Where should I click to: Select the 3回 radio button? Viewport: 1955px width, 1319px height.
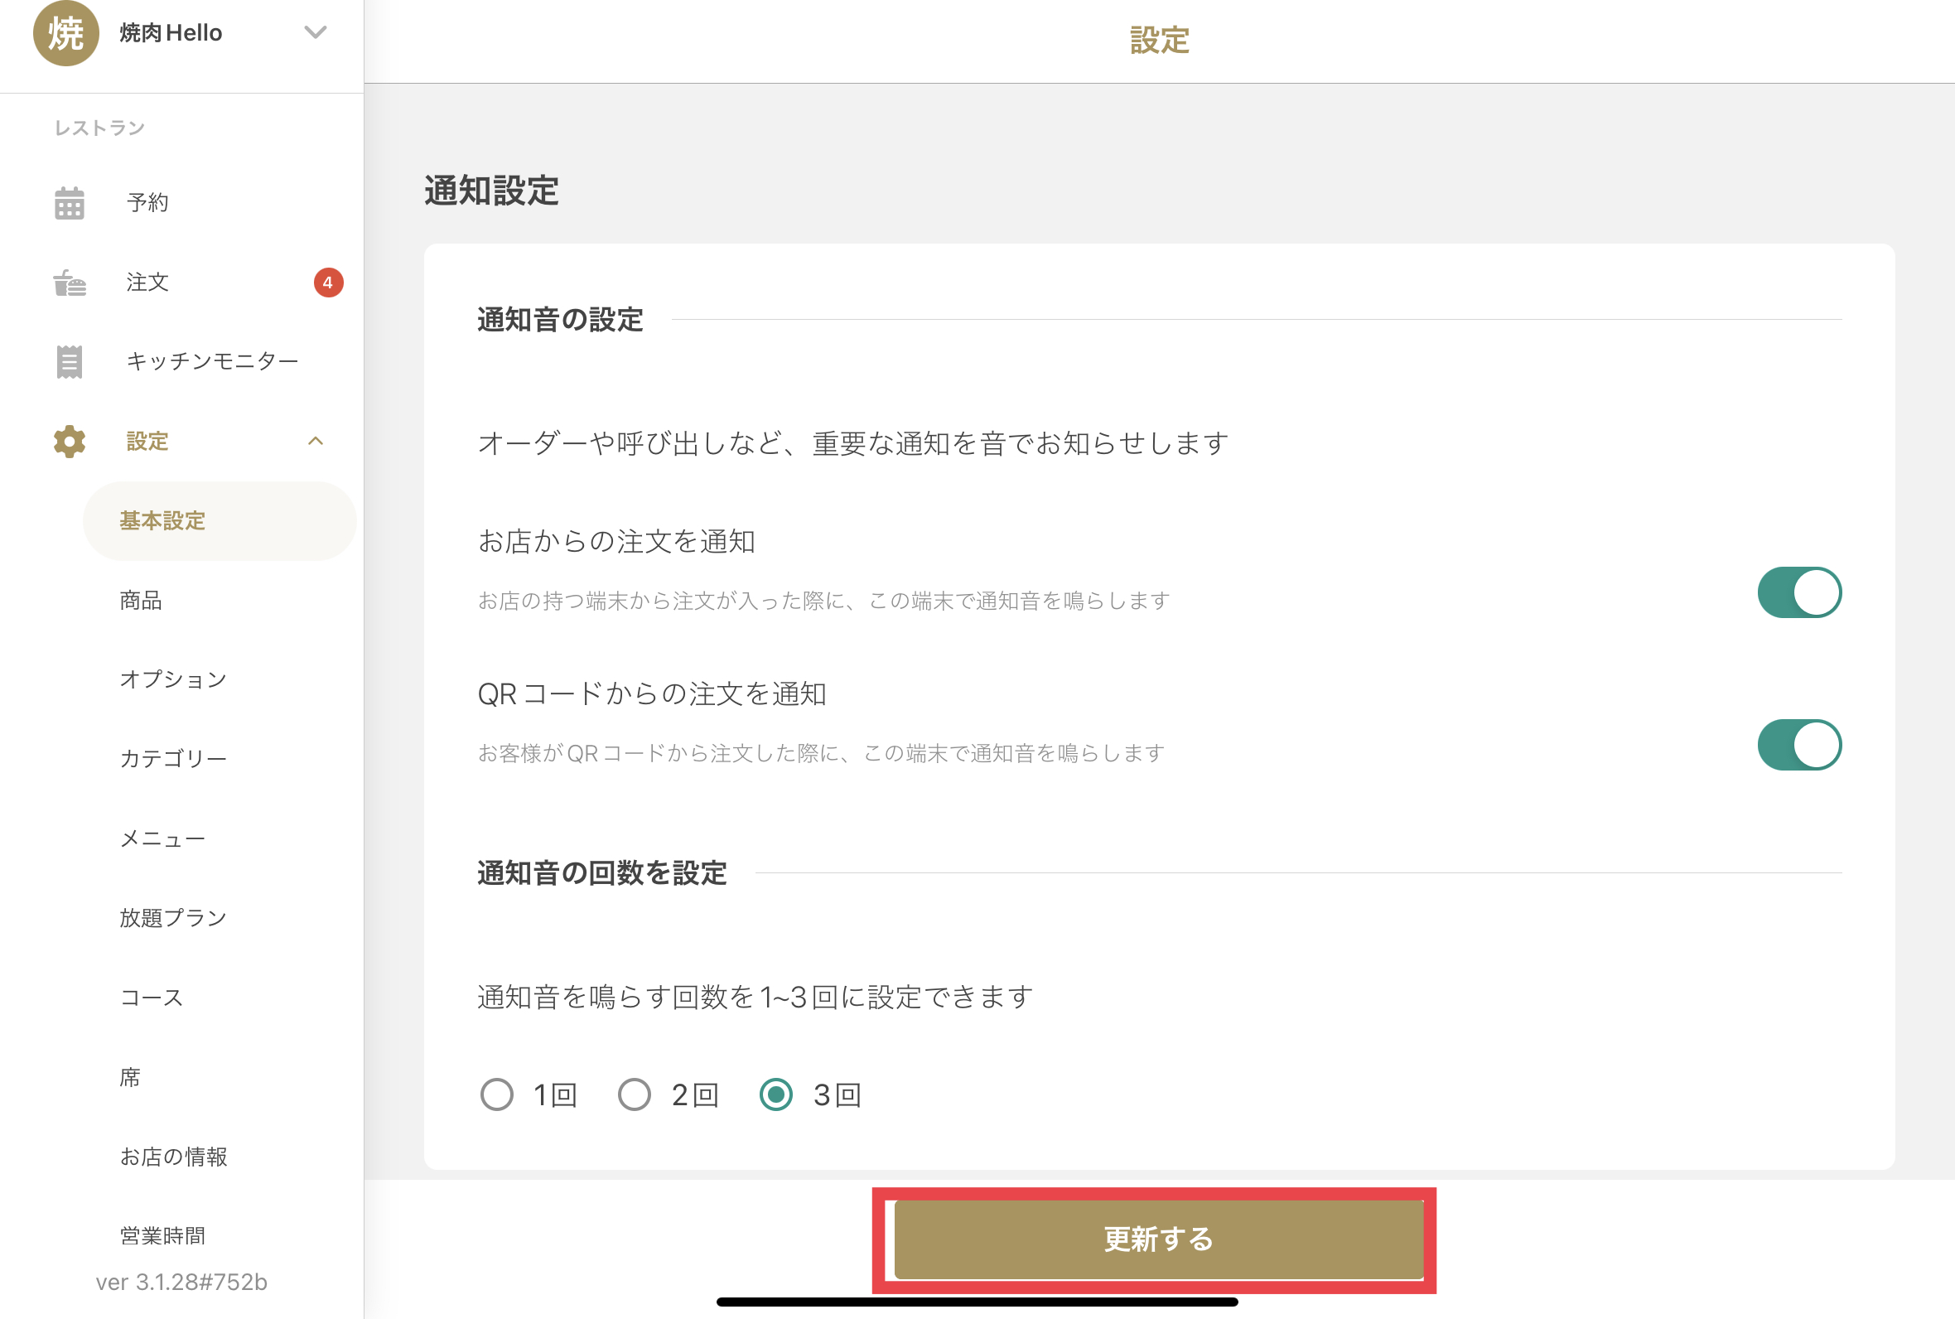point(775,1094)
